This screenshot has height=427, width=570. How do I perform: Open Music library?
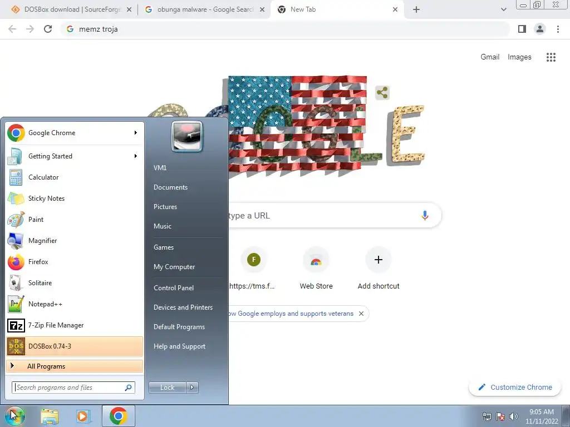[162, 226]
